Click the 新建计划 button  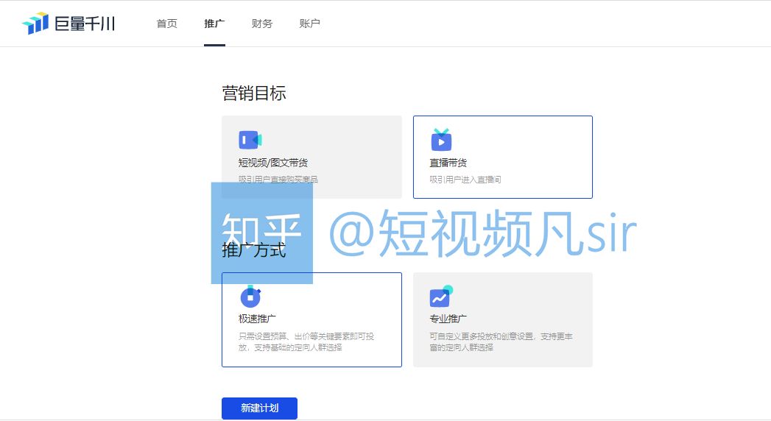pos(260,408)
